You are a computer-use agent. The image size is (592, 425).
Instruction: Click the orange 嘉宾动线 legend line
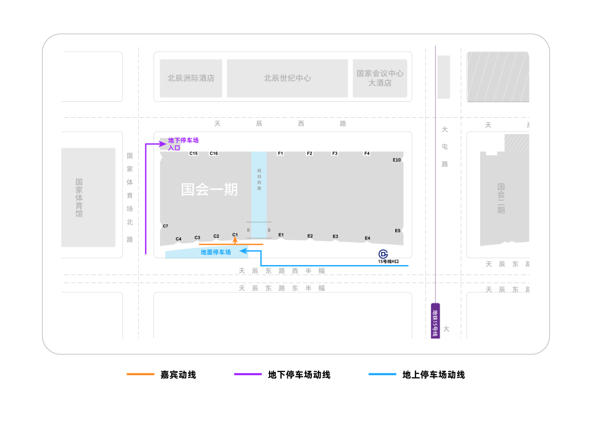[x=140, y=374]
